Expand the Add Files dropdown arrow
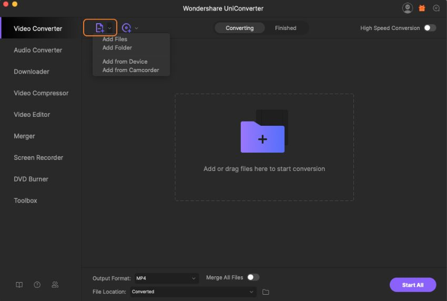 point(109,28)
